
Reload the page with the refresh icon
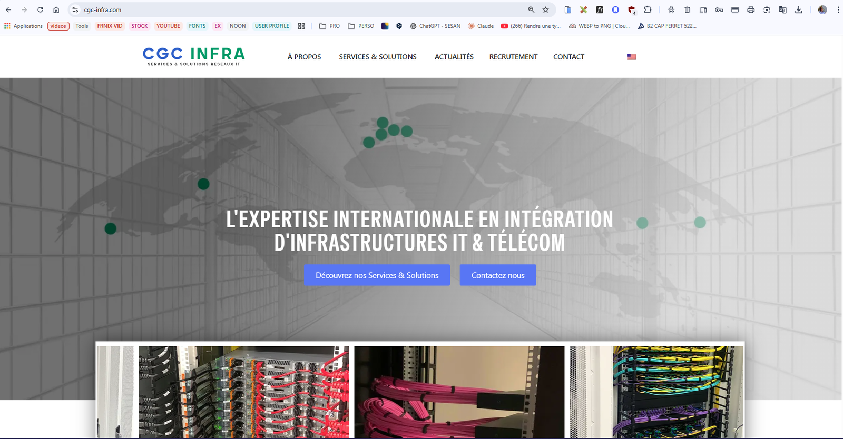click(40, 10)
